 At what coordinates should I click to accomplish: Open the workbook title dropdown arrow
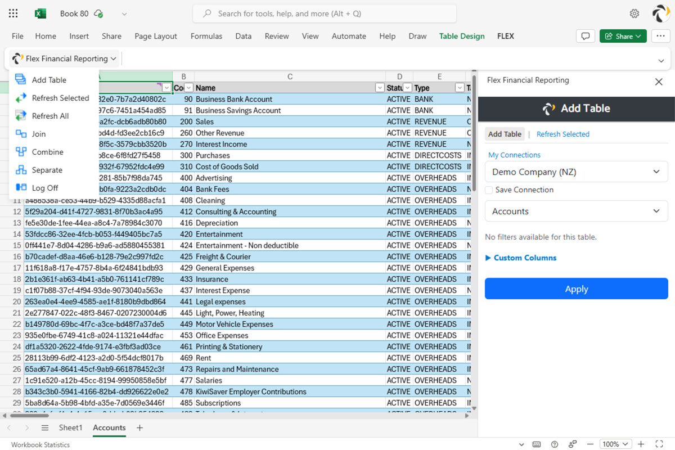tap(124, 13)
